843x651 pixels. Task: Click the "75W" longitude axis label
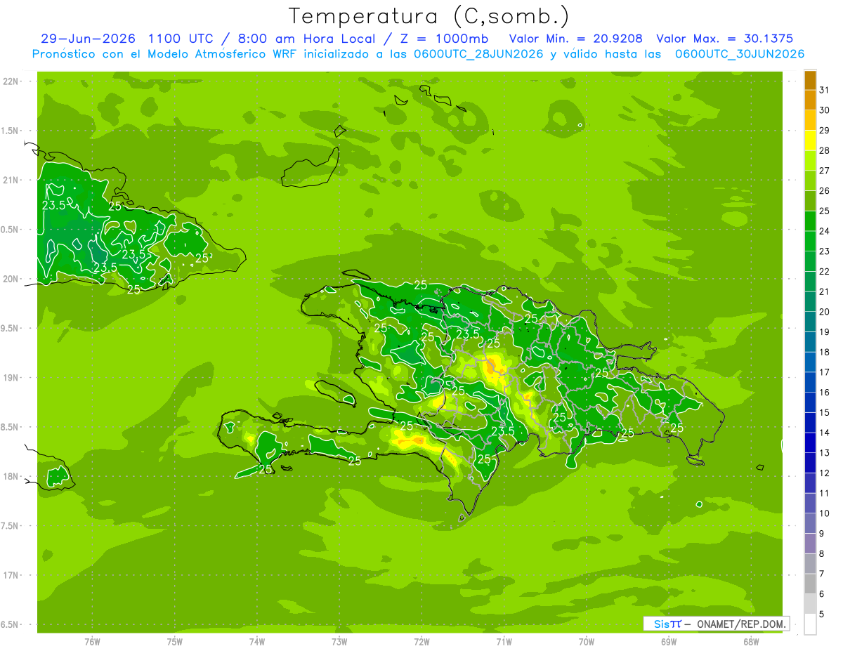tap(175, 641)
